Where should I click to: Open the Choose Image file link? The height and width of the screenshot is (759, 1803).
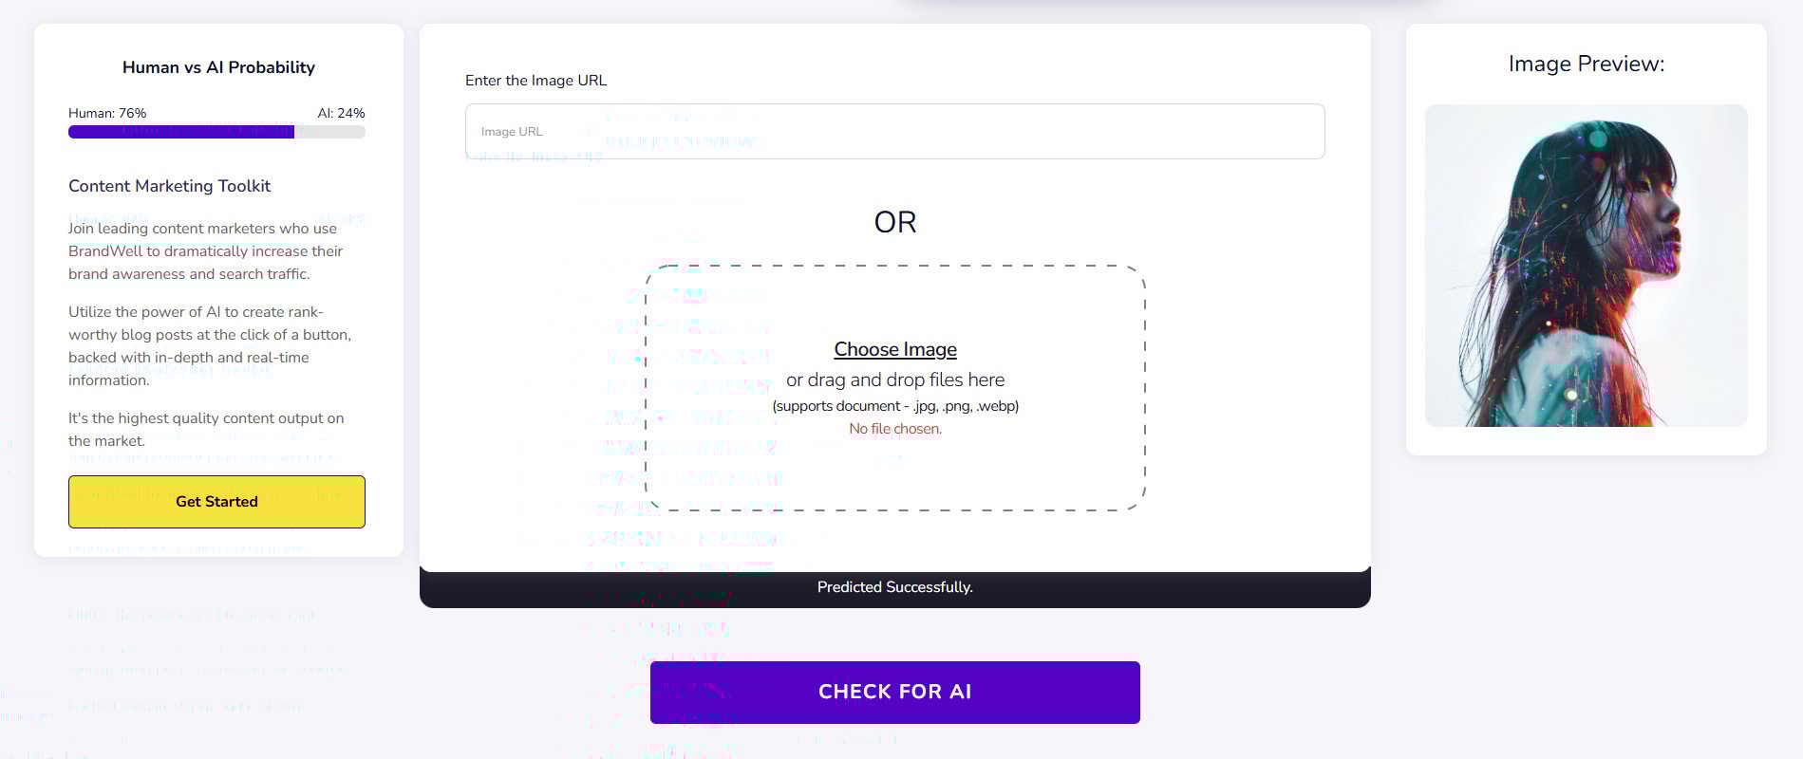[x=894, y=349]
